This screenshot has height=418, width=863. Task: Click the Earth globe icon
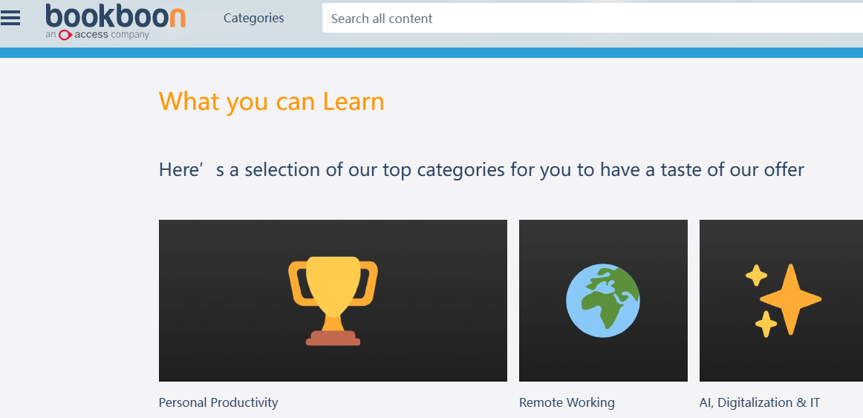tap(602, 301)
